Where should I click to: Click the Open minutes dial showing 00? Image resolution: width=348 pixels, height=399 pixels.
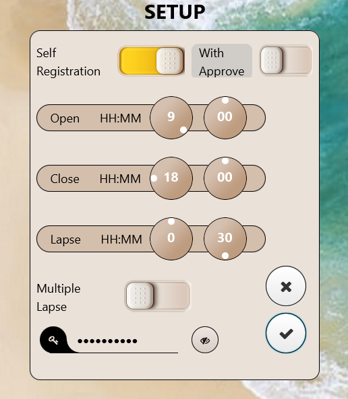[x=225, y=118]
